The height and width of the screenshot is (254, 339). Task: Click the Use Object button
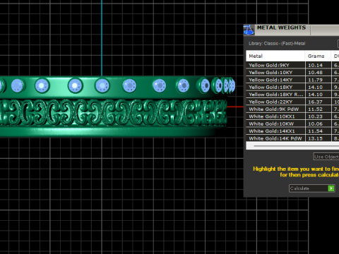(x=326, y=157)
